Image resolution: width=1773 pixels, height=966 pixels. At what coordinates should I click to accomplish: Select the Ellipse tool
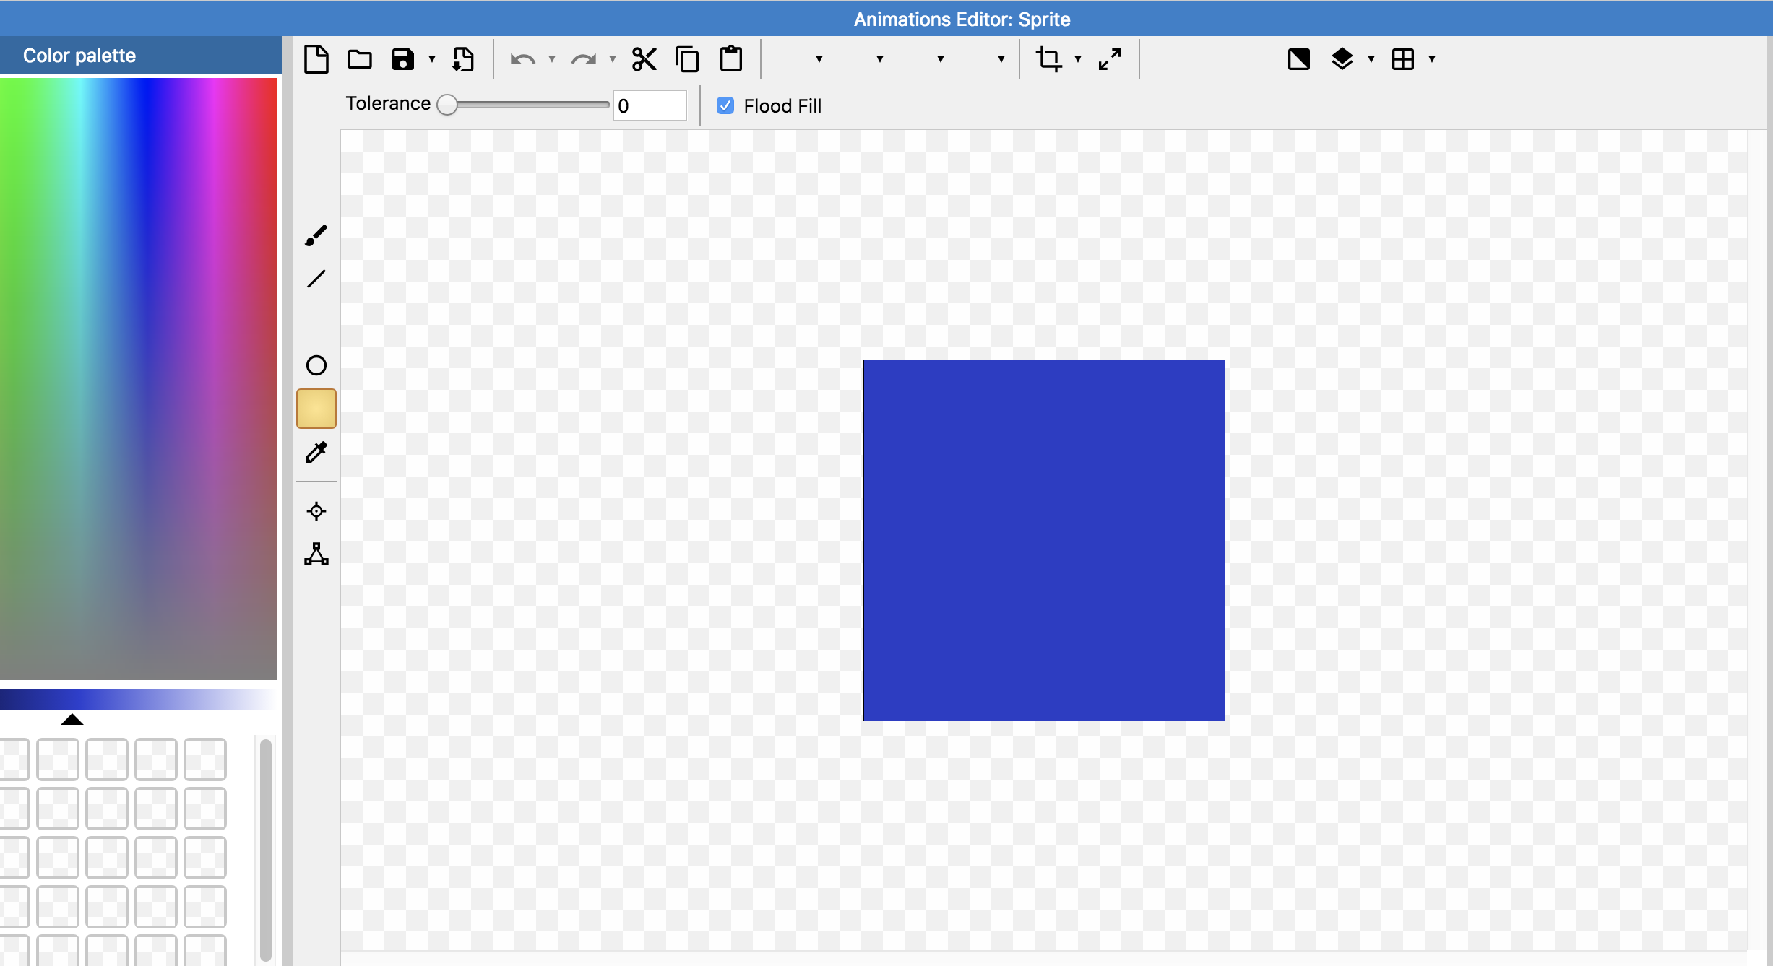[316, 366]
